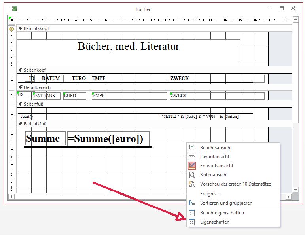Select the =Jetzt() field in Seitenfuß
305x235 pixels.
point(76,117)
